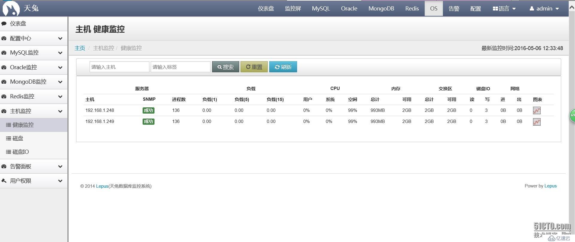This screenshot has width=575, height=242.
Task: Select the OS top navigation tab
Action: 434,9
